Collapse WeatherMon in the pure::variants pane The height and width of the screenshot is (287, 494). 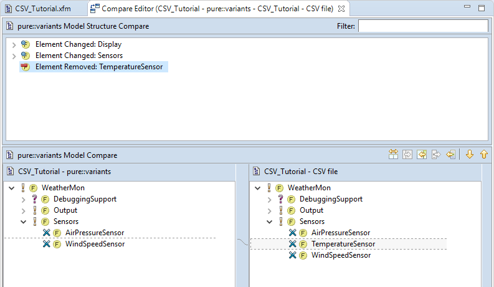coord(12,188)
